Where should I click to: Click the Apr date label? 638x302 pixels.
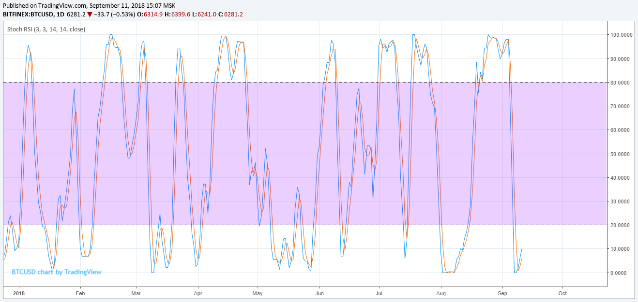click(x=197, y=293)
